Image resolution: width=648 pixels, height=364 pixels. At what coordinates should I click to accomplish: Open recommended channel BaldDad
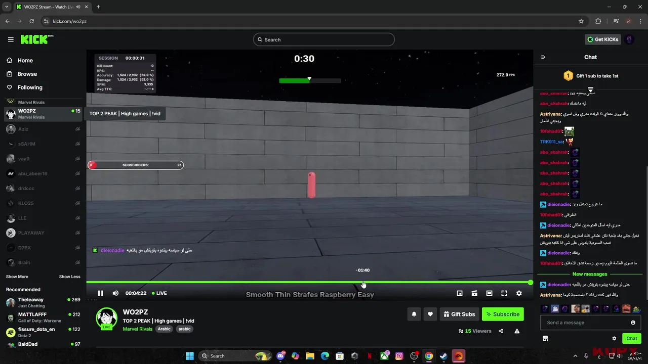pyautogui.click(x=43, y=344)
